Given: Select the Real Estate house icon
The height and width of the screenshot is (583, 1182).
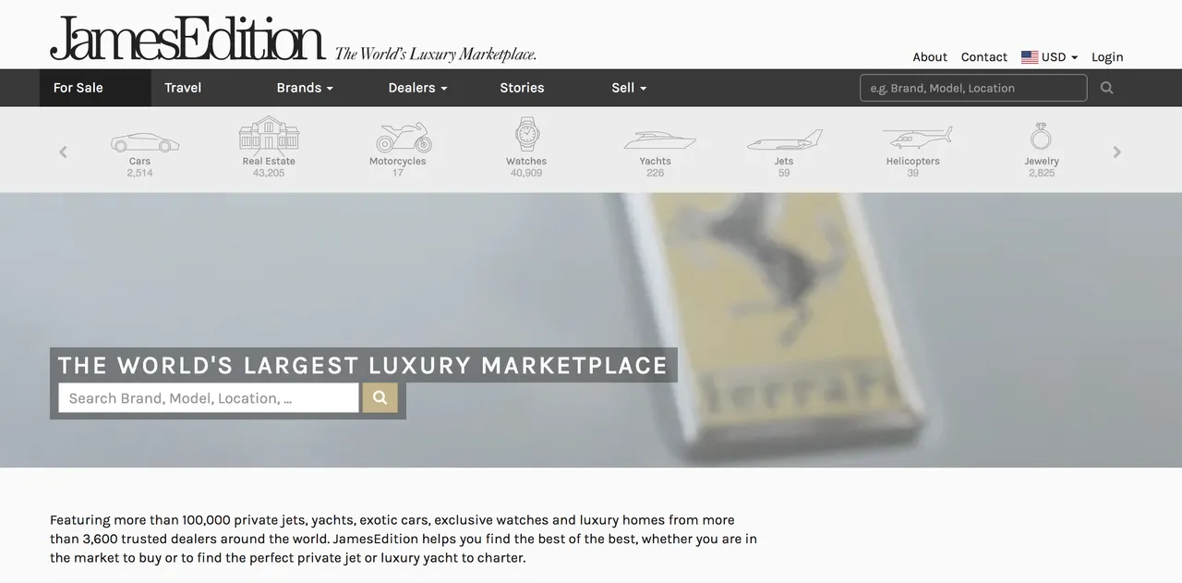Looking at the screenshot, I should tap(269, 134).
